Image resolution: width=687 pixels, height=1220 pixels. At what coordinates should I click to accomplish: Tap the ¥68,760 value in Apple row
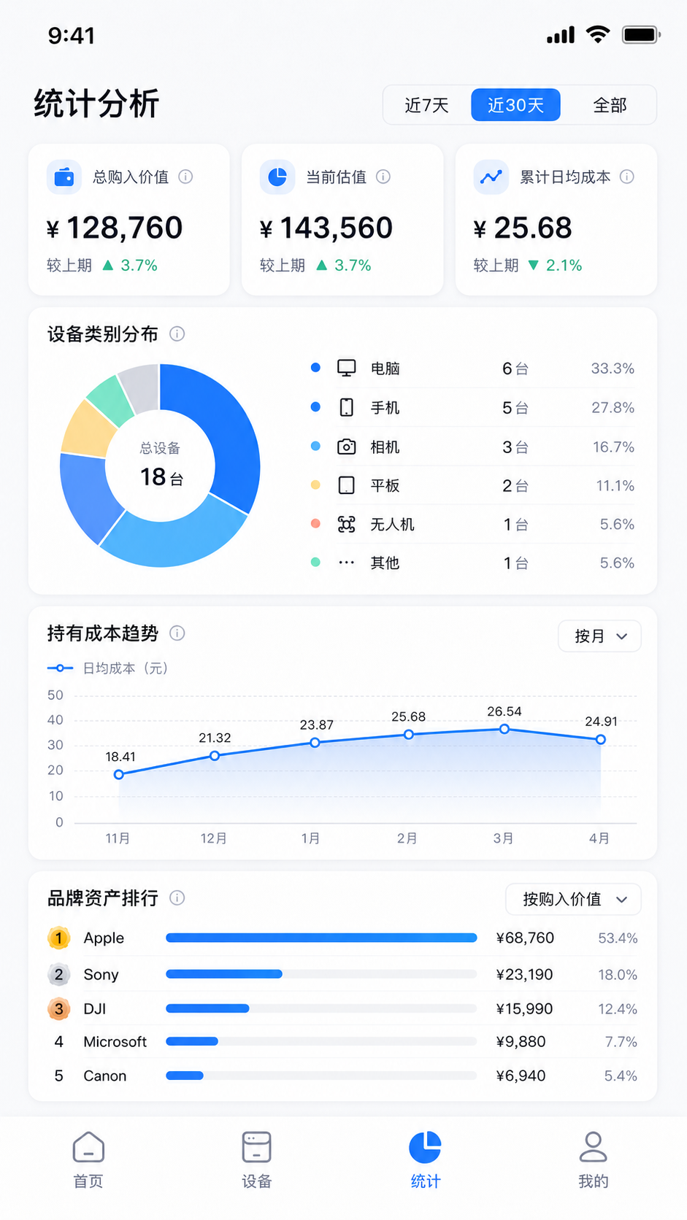click(525, 938)
